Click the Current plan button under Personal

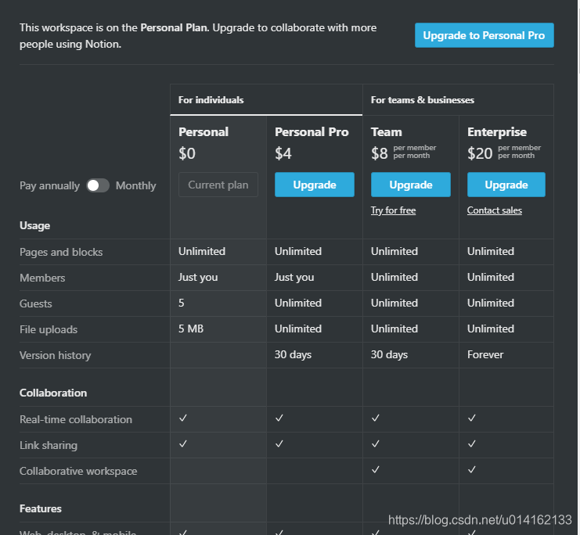(218, 185)
